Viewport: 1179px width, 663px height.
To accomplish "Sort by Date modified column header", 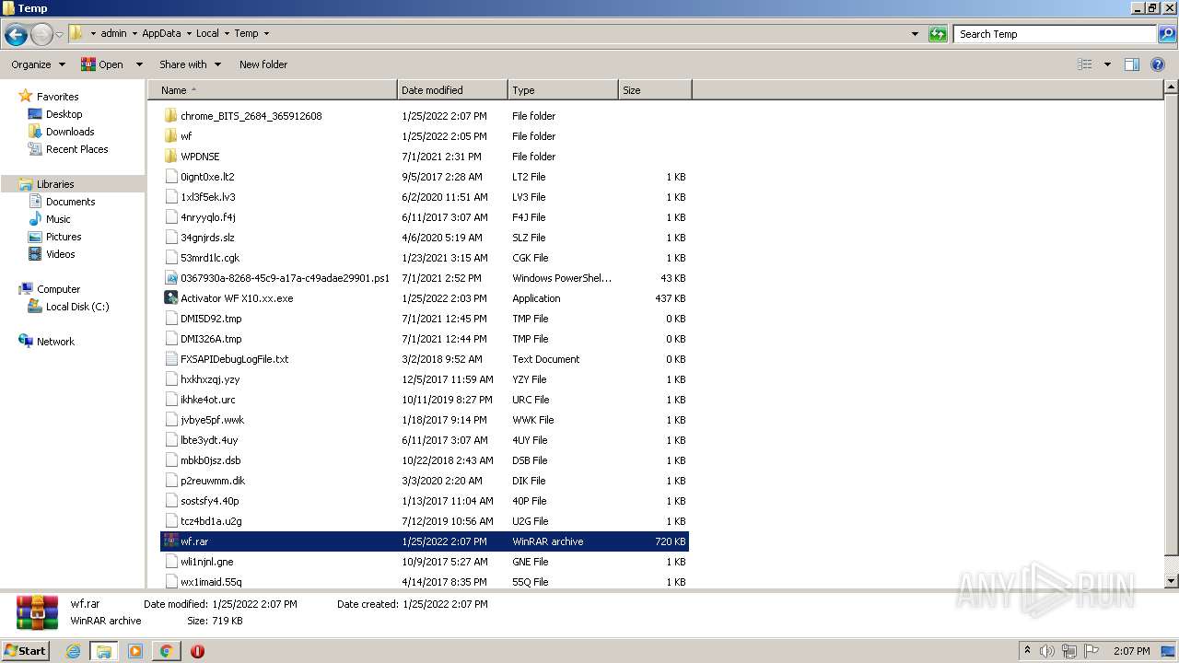I will point(452,90).
